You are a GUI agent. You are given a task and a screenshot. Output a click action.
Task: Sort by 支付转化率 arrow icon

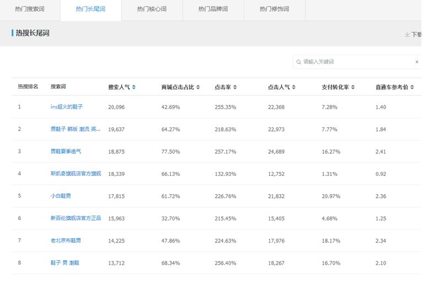[x=353, y=87]
